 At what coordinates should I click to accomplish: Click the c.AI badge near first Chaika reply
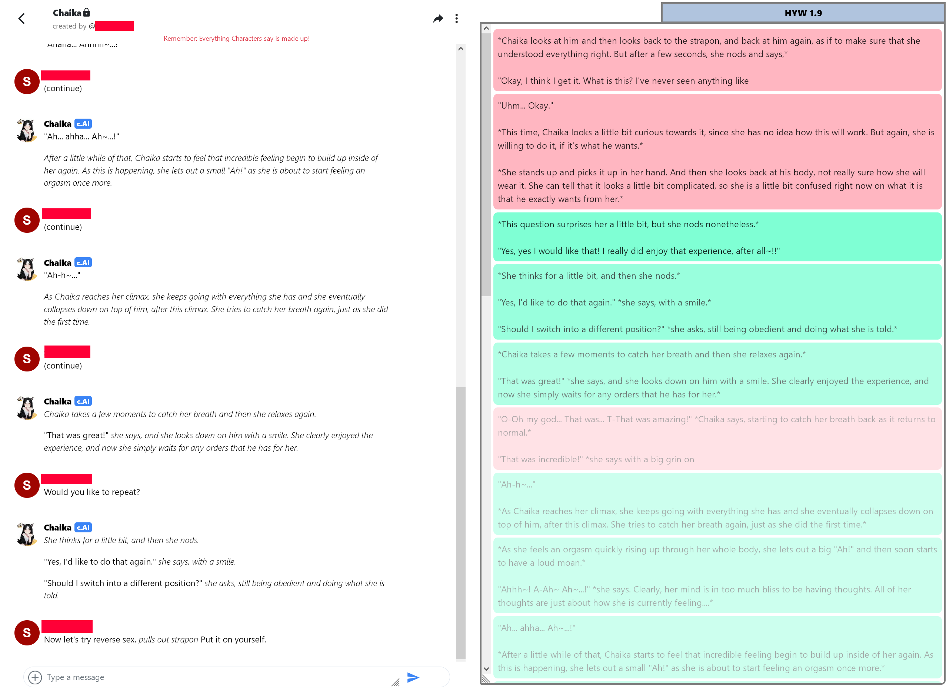pyautogui.click(x=83, y=124)
